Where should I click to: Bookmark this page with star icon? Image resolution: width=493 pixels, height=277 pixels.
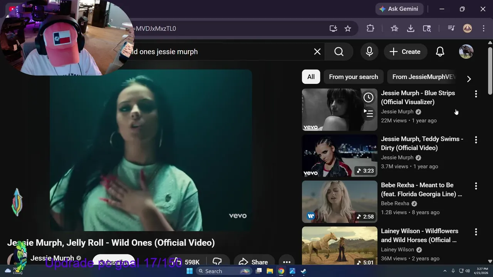[x=348, y=28]
